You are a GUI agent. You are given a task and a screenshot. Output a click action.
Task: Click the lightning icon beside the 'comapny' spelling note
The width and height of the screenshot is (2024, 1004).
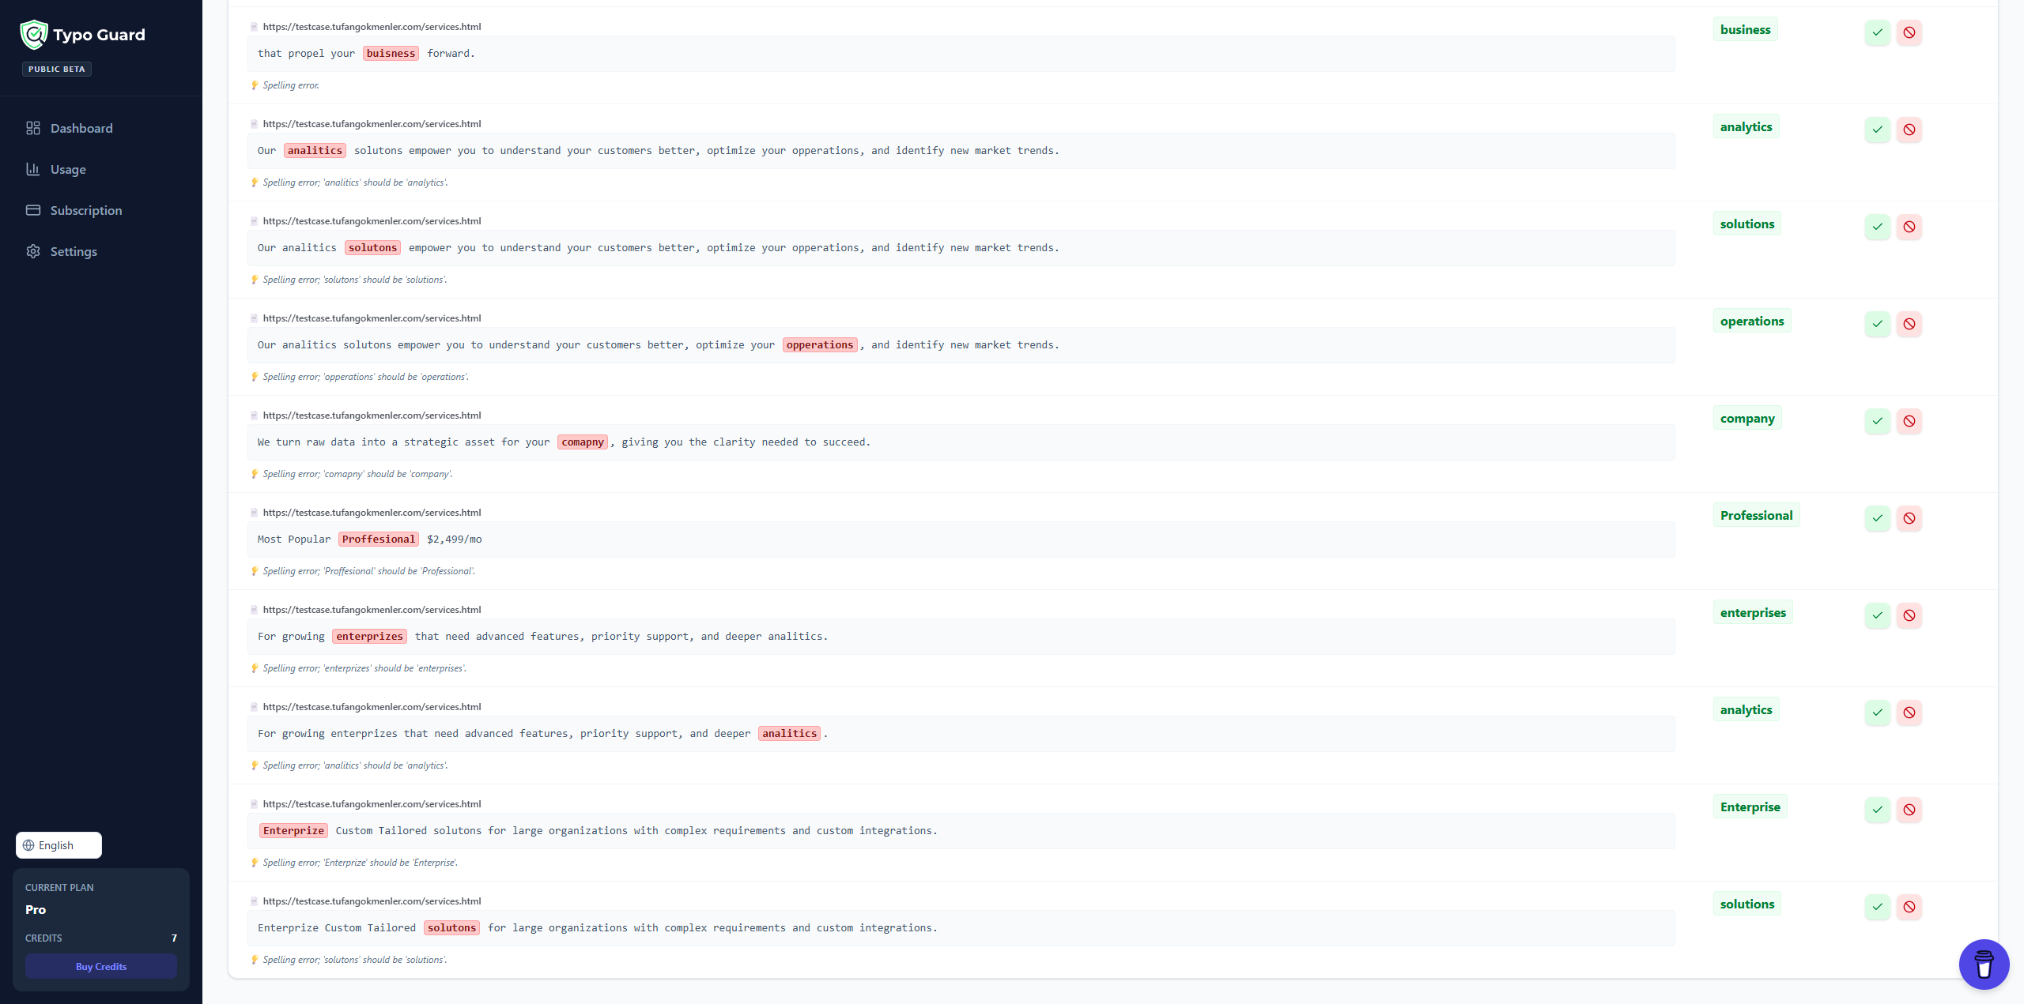pos(255,474)
